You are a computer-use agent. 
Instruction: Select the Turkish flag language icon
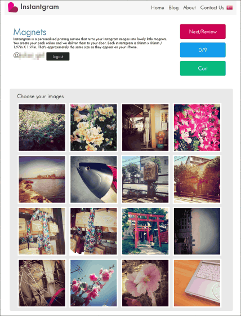[230, 8]
